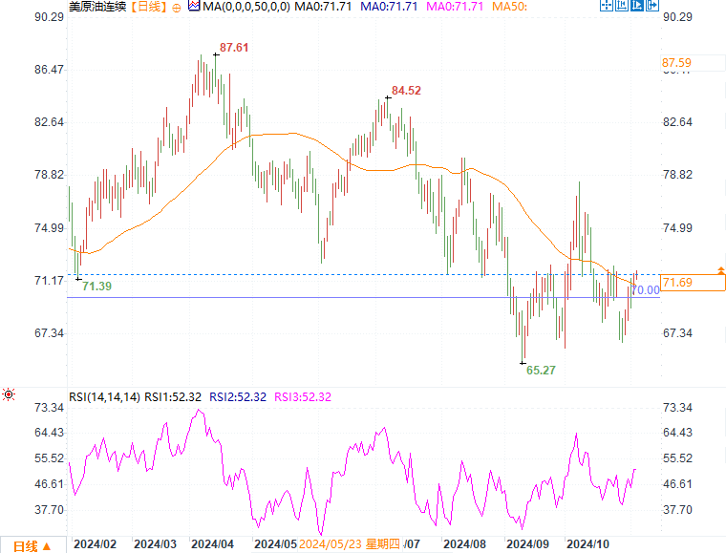Click the MA indicator chart icon

pyautogui.click(x=194, y=7)
